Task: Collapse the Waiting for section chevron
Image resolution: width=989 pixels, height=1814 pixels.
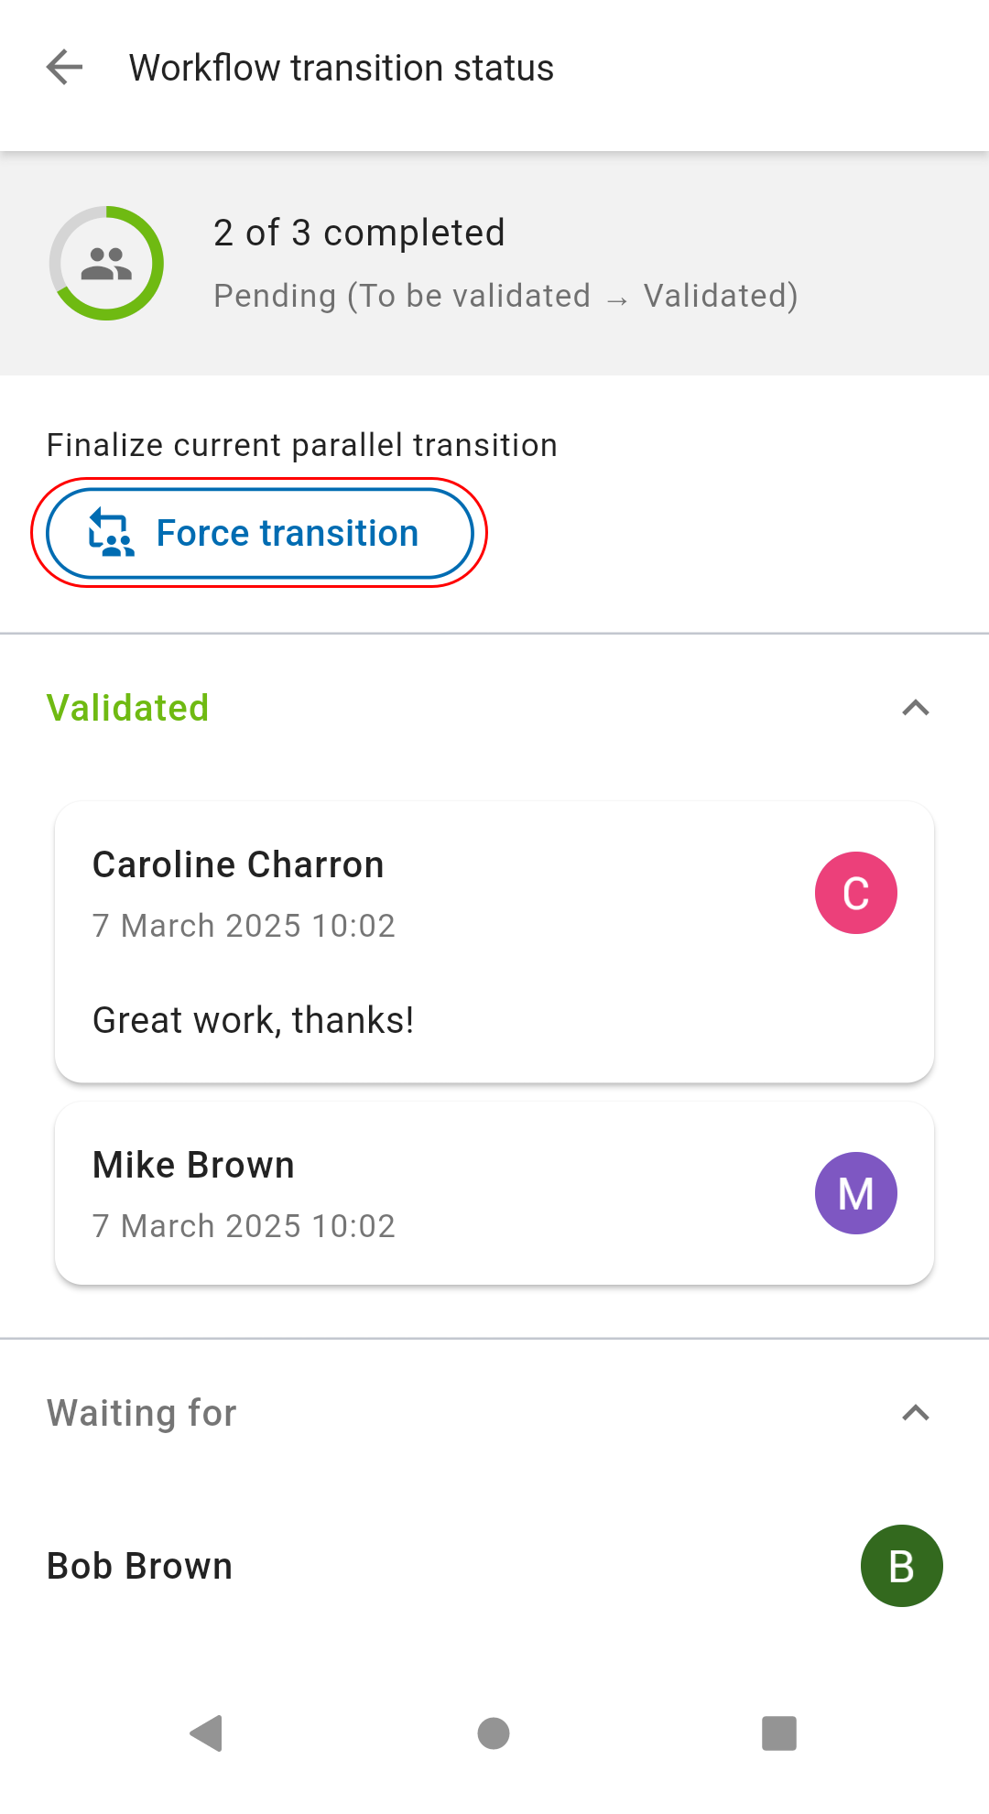Action: pos(916,1413)
